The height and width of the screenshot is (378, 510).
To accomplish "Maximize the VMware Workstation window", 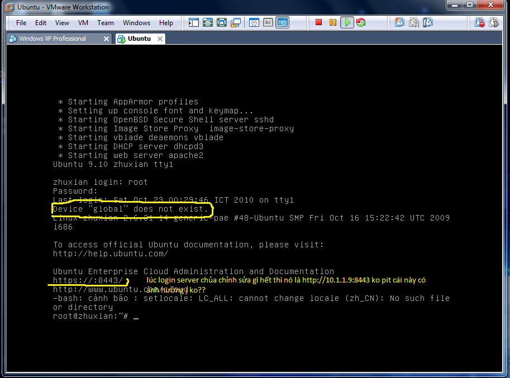I will coord(470,5).
